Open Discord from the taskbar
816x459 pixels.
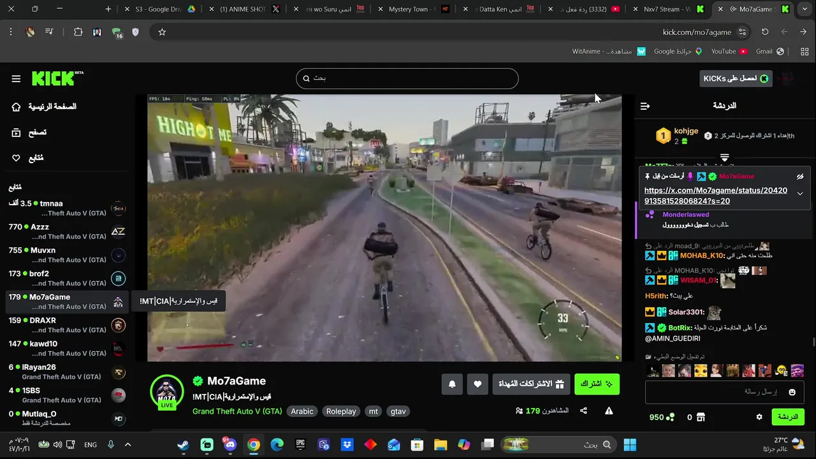coord(229,444)
